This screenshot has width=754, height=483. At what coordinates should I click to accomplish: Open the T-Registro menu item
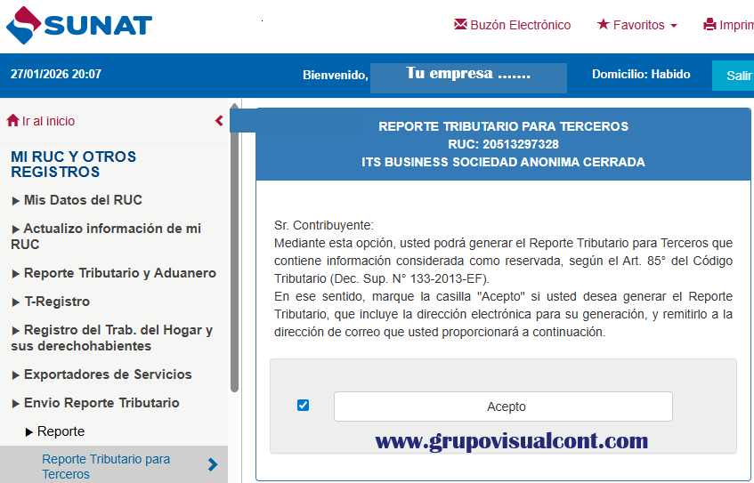coord(57,302)
